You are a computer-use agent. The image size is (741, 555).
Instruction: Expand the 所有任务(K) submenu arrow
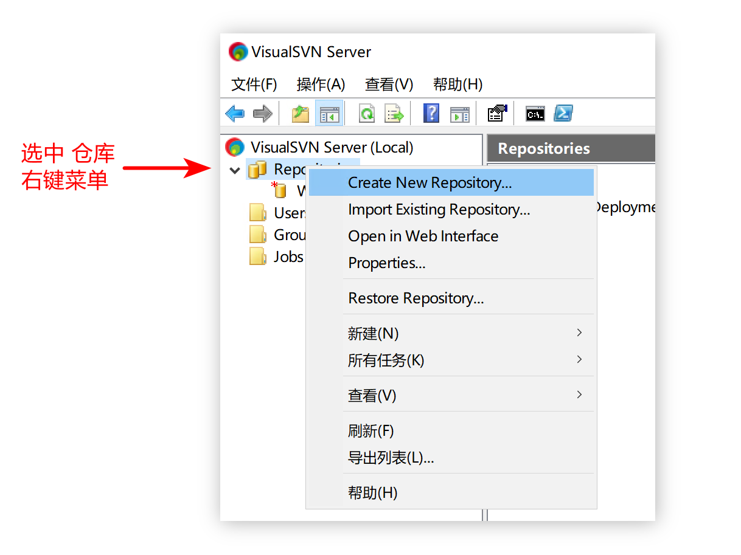click(579, 359)
